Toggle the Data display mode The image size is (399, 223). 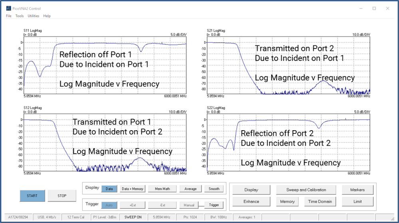pos(109,189)
